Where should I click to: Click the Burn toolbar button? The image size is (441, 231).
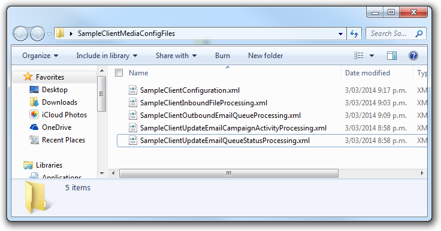(222, 56)
